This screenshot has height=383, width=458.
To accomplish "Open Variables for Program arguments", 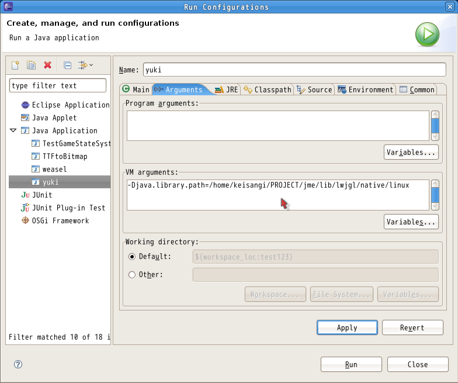I will 411,153.
